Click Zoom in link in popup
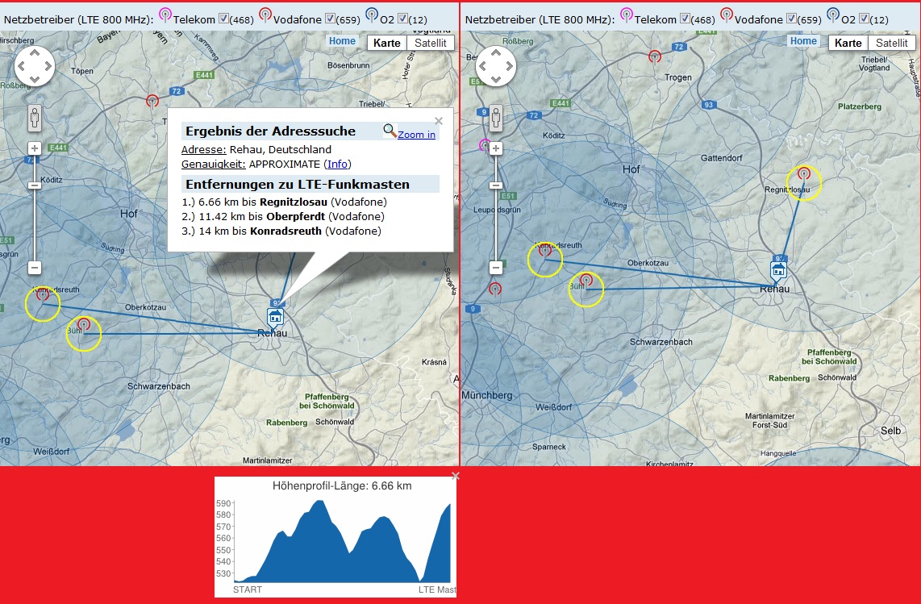 click(x=416, y=135)
